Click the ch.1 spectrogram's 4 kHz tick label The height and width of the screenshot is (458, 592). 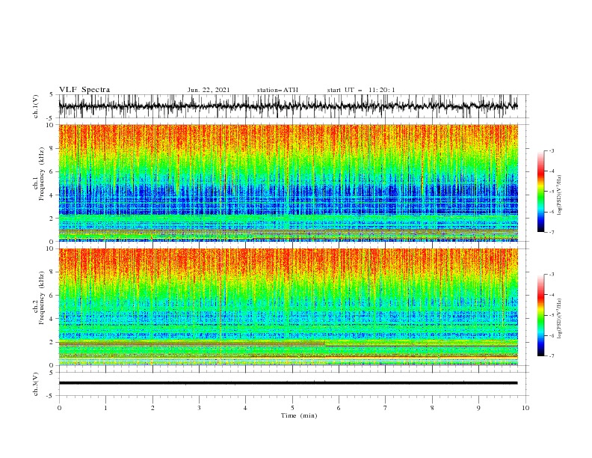(52, 195)
